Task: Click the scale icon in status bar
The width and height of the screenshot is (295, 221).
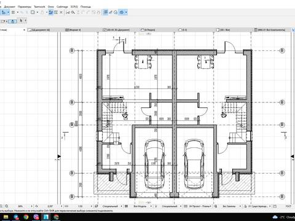Action: [x=66, y=206]
